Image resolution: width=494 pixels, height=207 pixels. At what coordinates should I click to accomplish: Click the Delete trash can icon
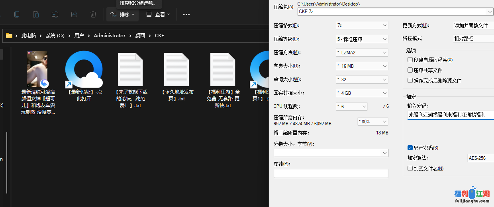pos(93,14)
